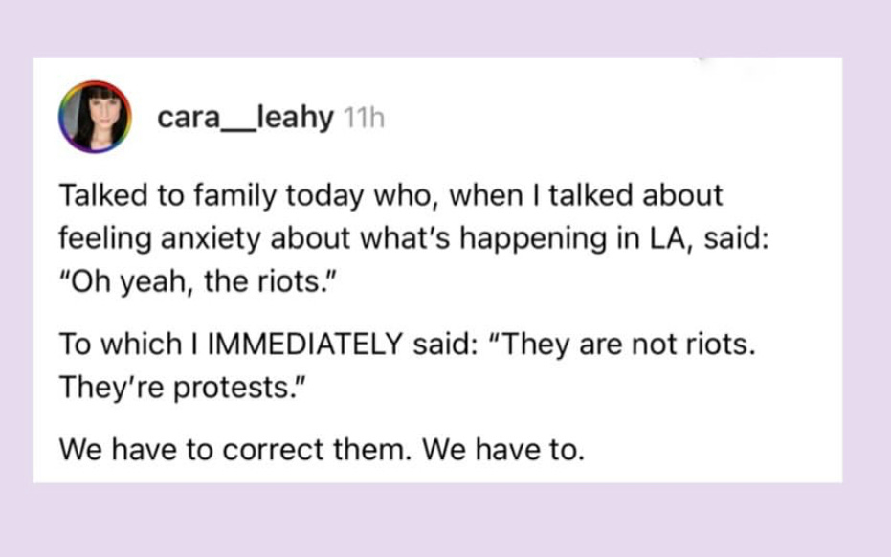Select the 11h post timestamp
Viewport: 891px width, 557px height.
[365, 119]
